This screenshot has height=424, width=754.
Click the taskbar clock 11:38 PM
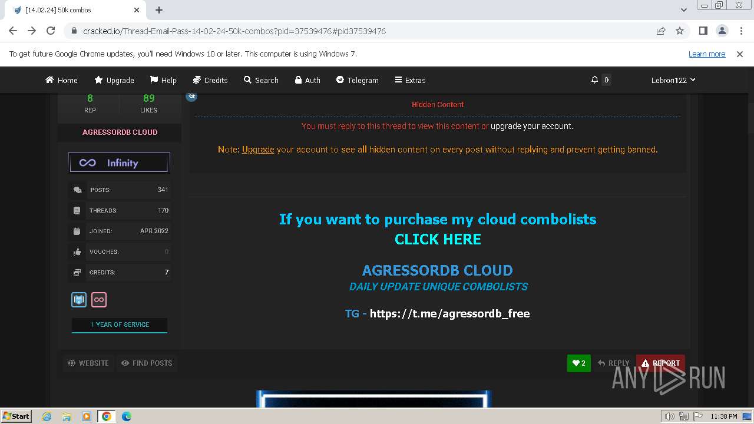(724, 416)
